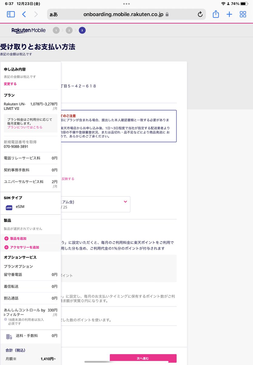The image size is (253, 365).
Task: Click the 申し込み内容 header
Action: click(x=15, y=69)
